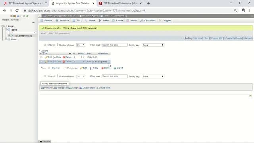Switch to the Browse tab
Image resolution: width=254 pixels, height=143 pixels.
click(46, 21)
